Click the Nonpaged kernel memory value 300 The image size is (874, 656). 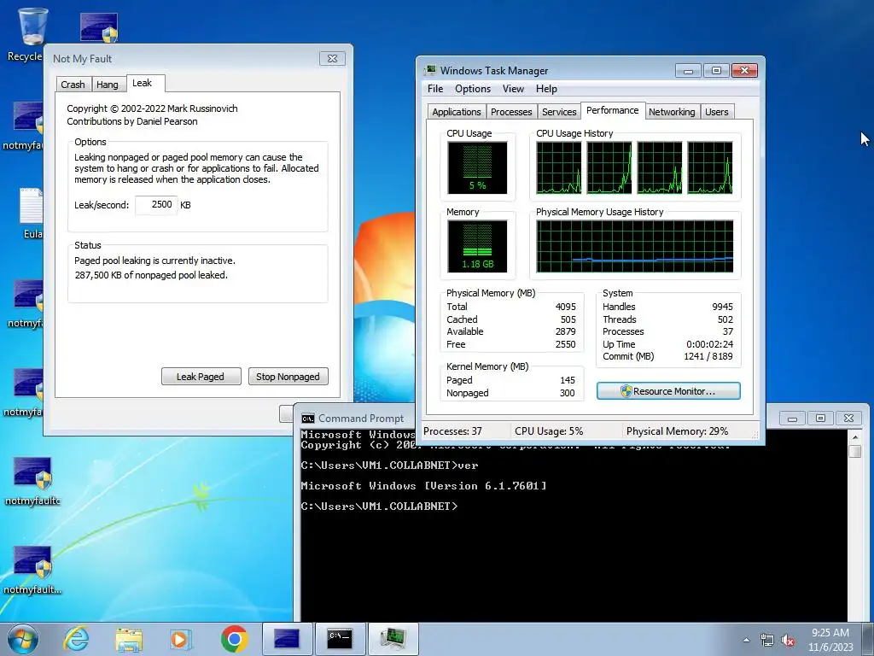pos(567,393)
